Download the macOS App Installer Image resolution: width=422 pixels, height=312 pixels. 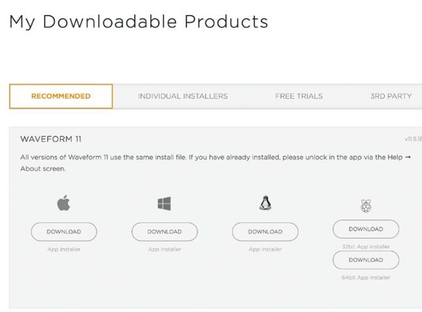tap(64, 232)
